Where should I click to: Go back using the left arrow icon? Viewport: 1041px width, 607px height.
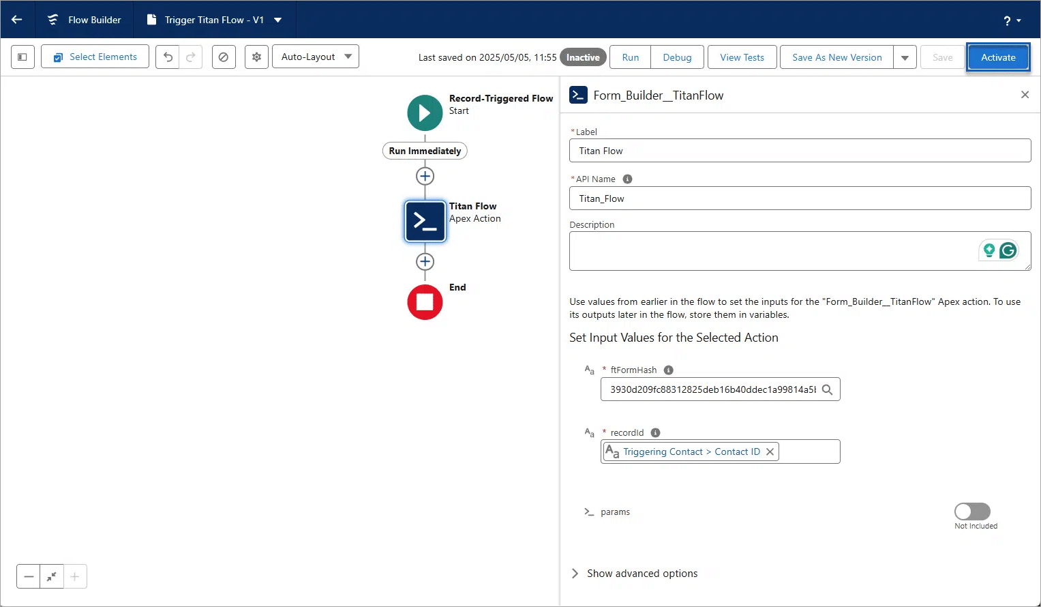tap(17, 20)
